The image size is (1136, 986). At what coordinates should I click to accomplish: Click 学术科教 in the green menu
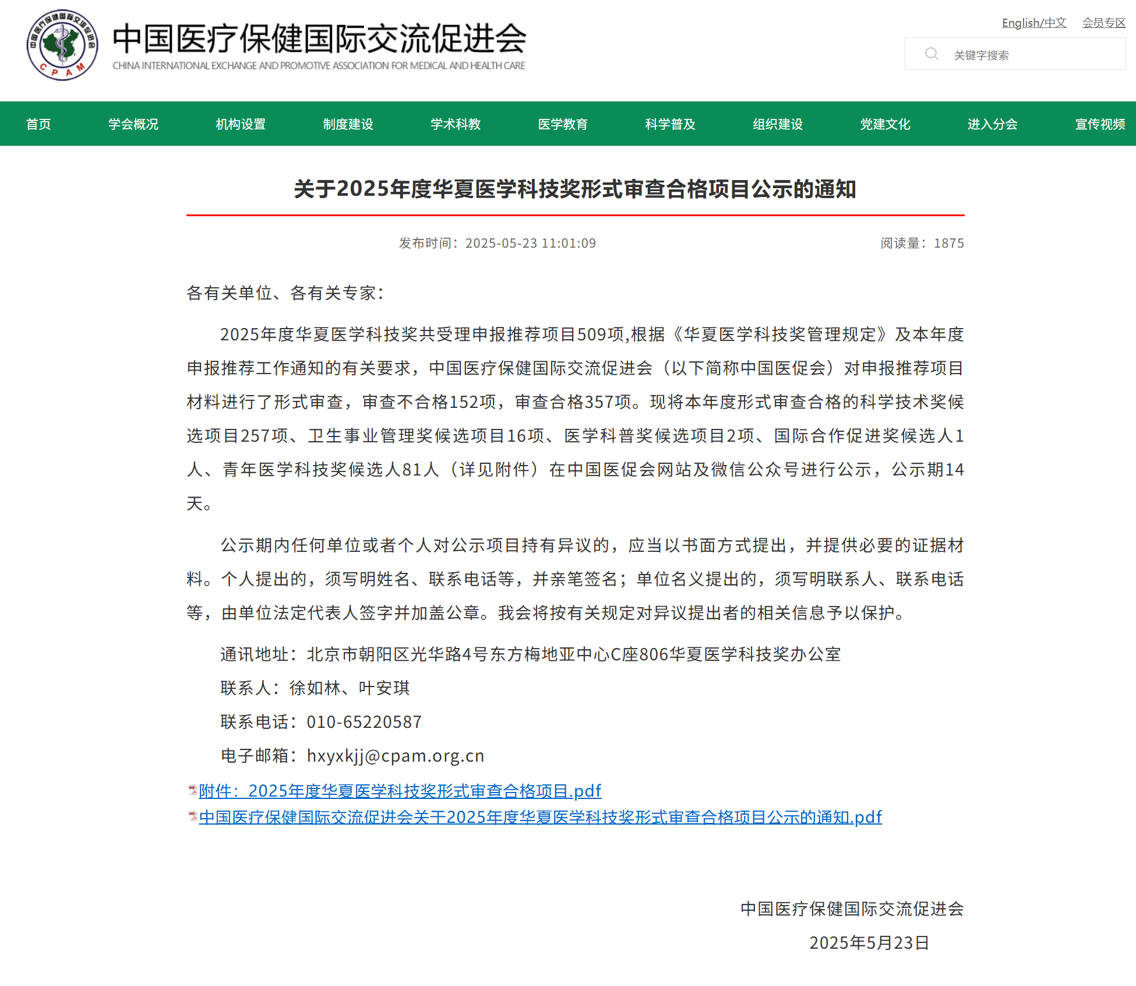click(456, 124)
